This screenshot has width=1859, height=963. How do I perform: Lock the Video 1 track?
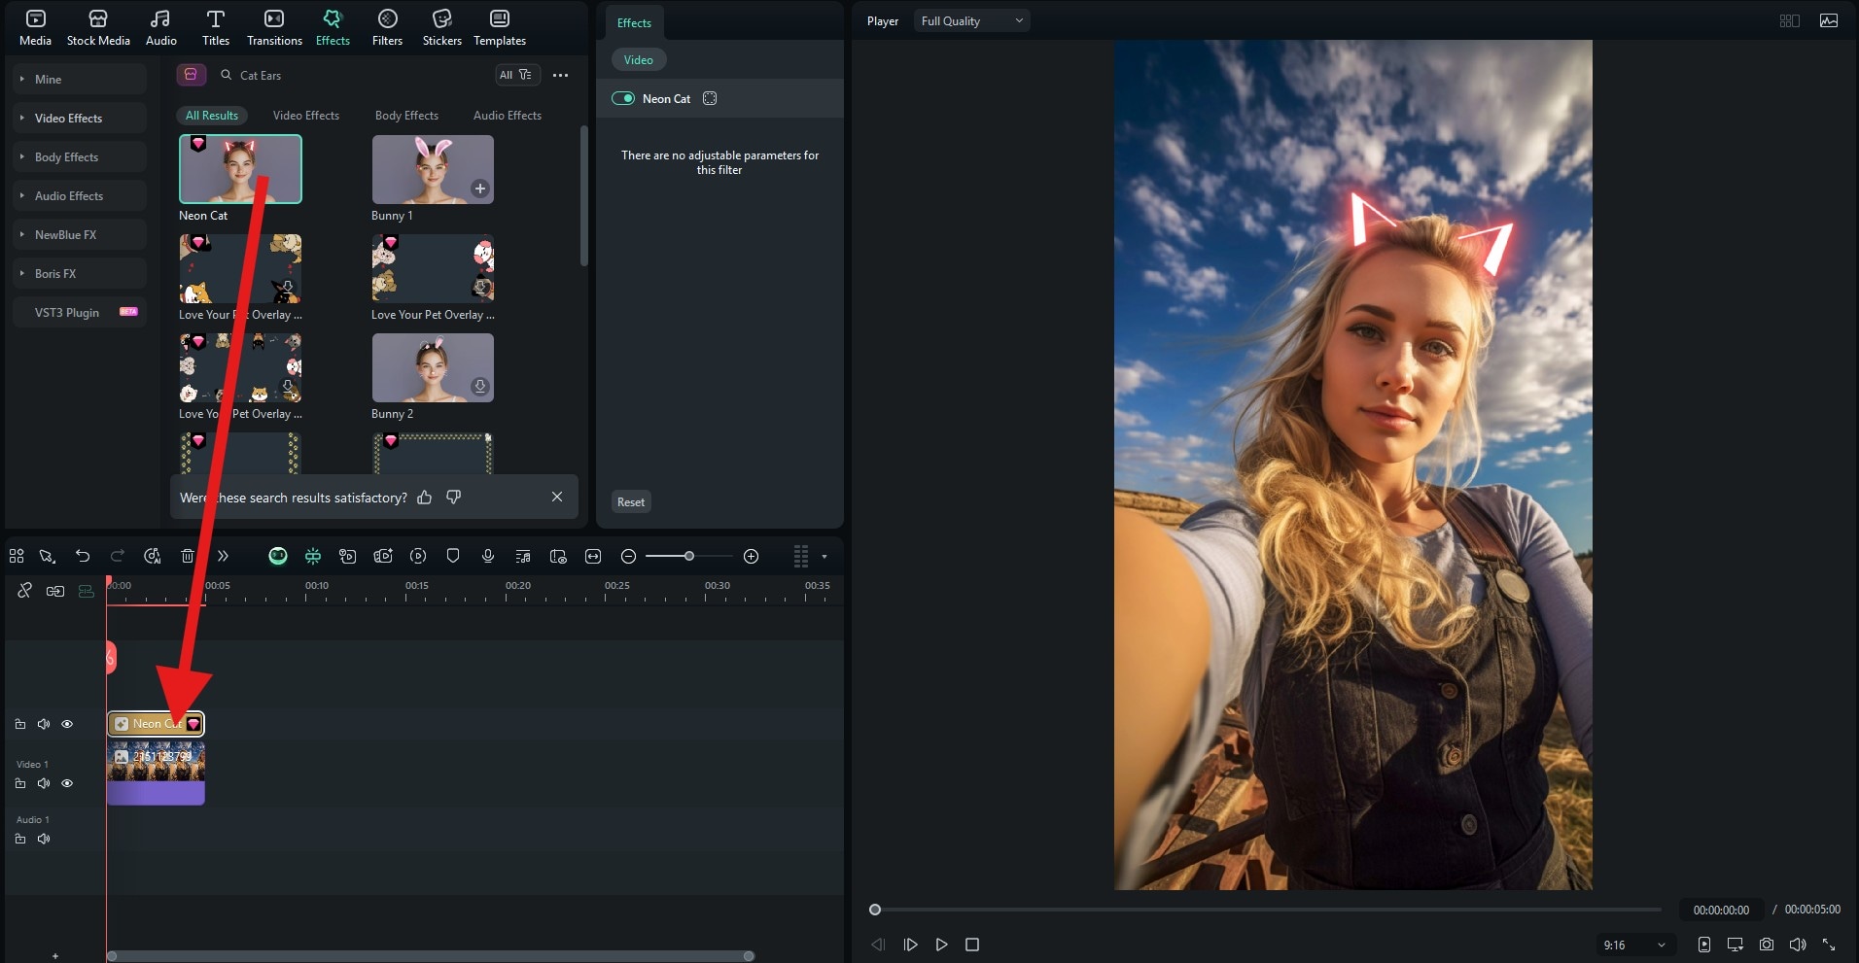point(20,783)
